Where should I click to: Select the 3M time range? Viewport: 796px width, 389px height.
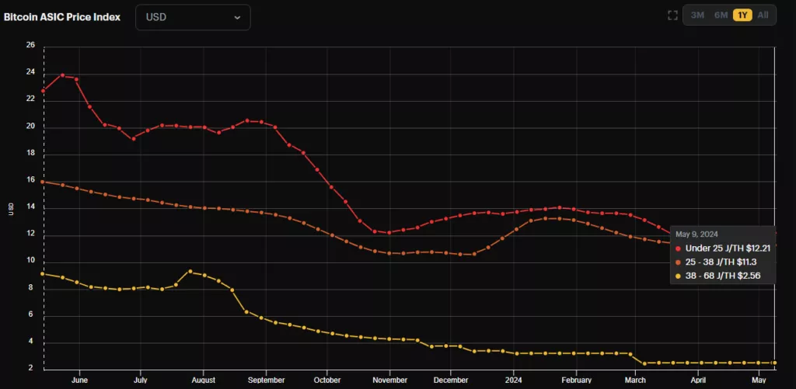697,16
